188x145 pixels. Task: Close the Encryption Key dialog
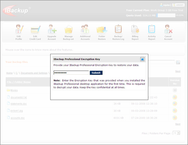[142, 59]
